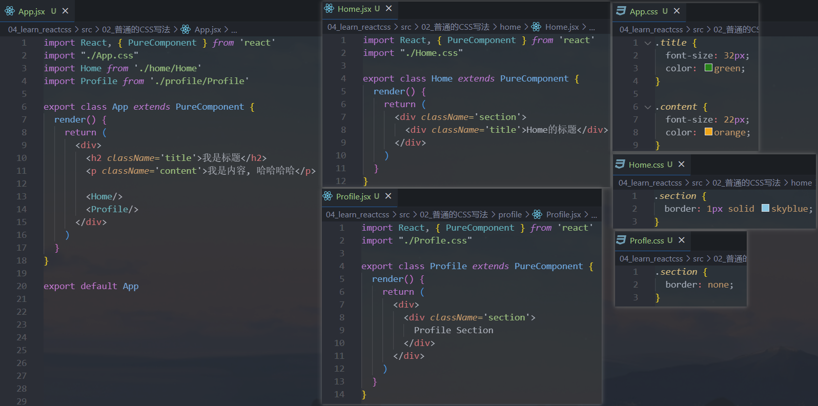Open the skyblue color swatch in Home.css
Screen dimensions: 818x406
[x=765, y=208]
